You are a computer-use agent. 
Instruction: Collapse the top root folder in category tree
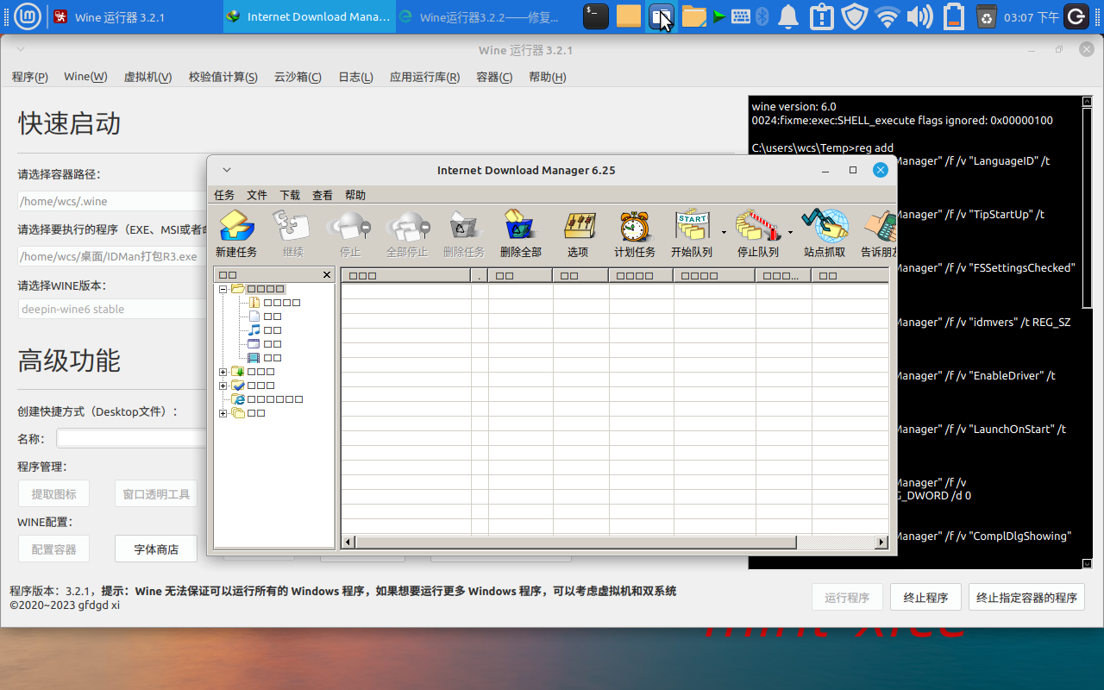pos(223,289)
